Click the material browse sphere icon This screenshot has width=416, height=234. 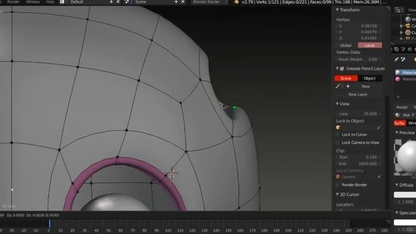point(397,115)
